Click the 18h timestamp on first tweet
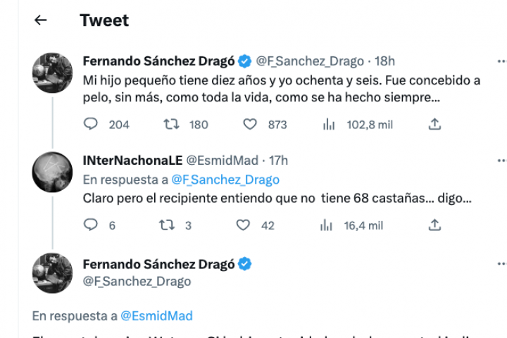The width and height of the screenshot is (507, 338). [386, 61]
